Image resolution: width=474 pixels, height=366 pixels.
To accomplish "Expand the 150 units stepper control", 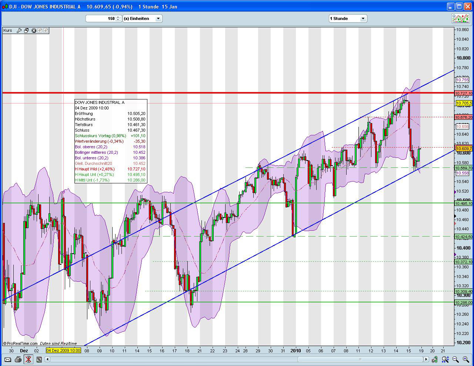I will tap(118, 18).
